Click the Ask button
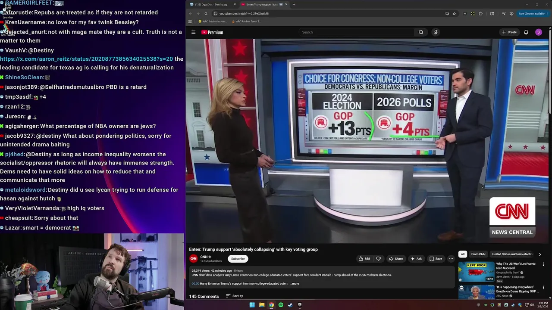552x310 pixels. (x=416, y=259)
